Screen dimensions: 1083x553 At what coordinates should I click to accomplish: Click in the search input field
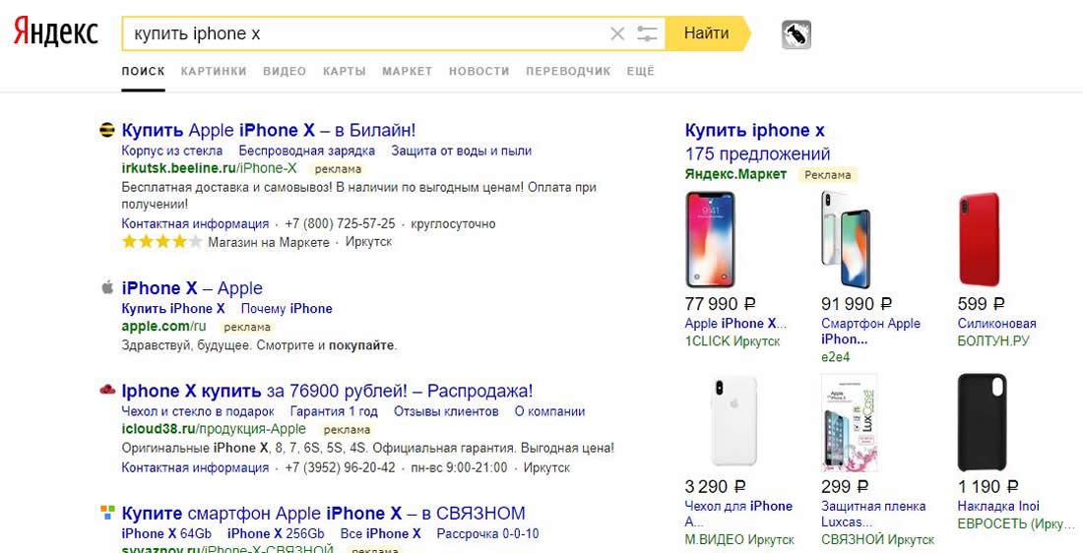click(364, 34)
